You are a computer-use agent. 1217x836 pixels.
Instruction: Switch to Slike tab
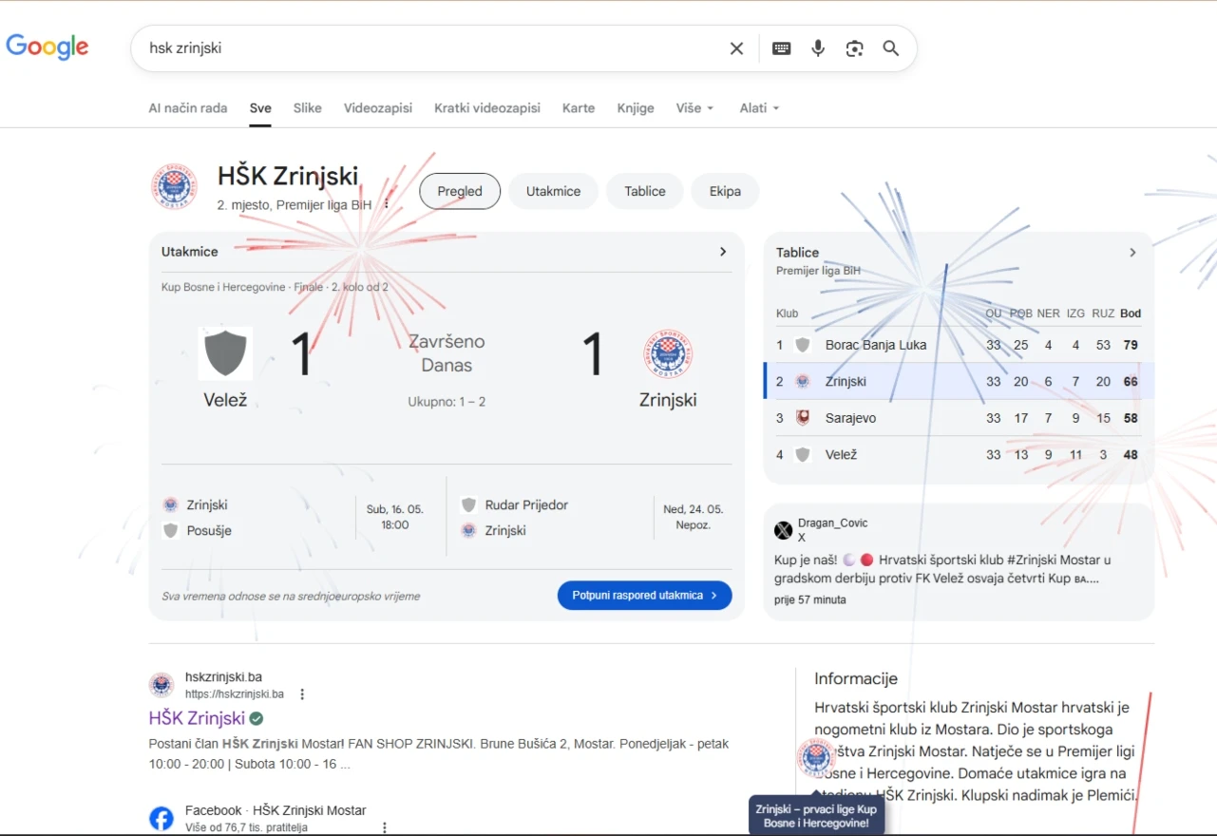tap(308, 108)
